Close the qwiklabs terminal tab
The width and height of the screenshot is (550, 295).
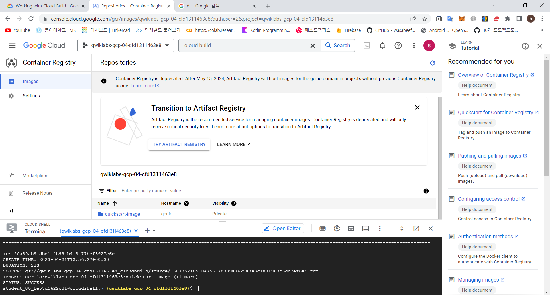(x=136, y=231)
